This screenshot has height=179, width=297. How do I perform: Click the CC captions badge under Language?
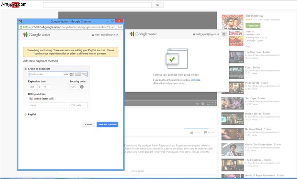(x=248, y=44)
